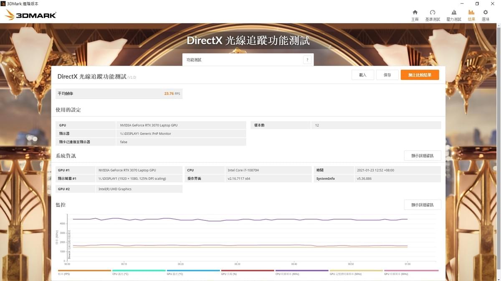Click the 3DMark logo in the header

tap(30, 15)
